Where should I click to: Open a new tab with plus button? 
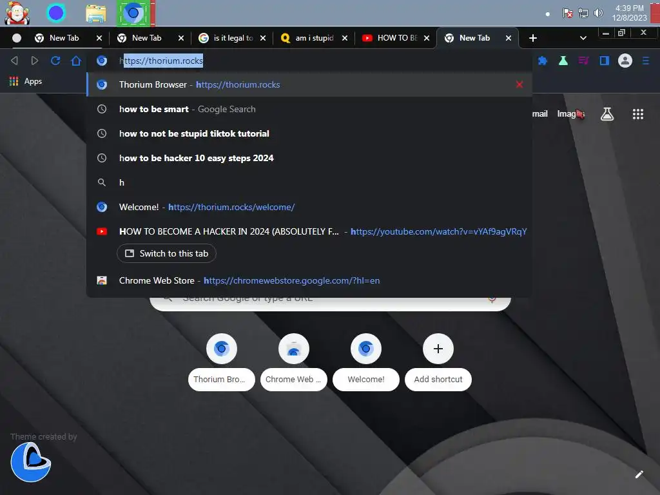pyautogui.click(x=533, y=38)
